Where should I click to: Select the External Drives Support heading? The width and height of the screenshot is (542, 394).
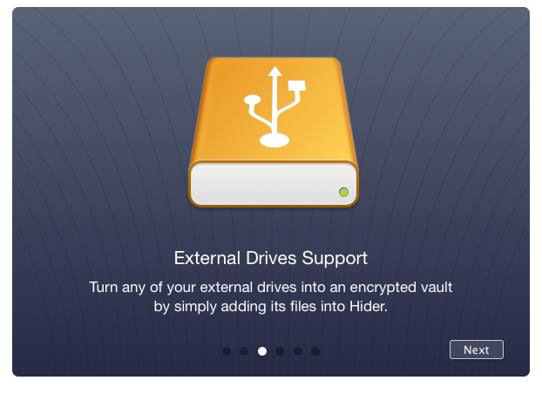(271, 258)
